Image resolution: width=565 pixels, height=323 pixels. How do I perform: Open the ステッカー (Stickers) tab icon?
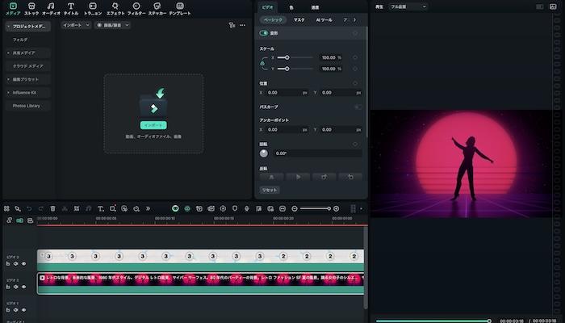click(157, 6)
